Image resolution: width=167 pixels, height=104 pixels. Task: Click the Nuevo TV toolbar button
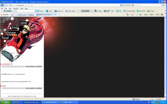point(59,11)
